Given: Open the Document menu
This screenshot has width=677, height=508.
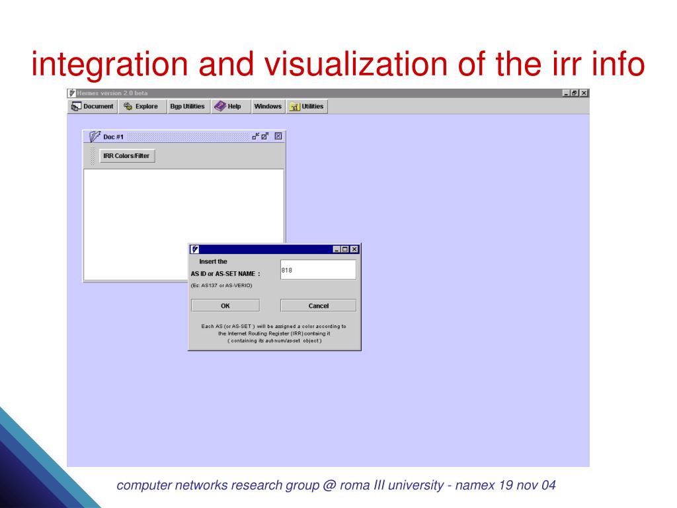Looking at the screenshot, I should (x=93, y=106).
